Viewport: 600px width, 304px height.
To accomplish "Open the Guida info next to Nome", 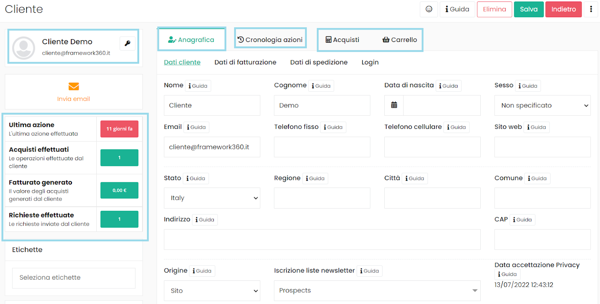I will click(198, 86).
